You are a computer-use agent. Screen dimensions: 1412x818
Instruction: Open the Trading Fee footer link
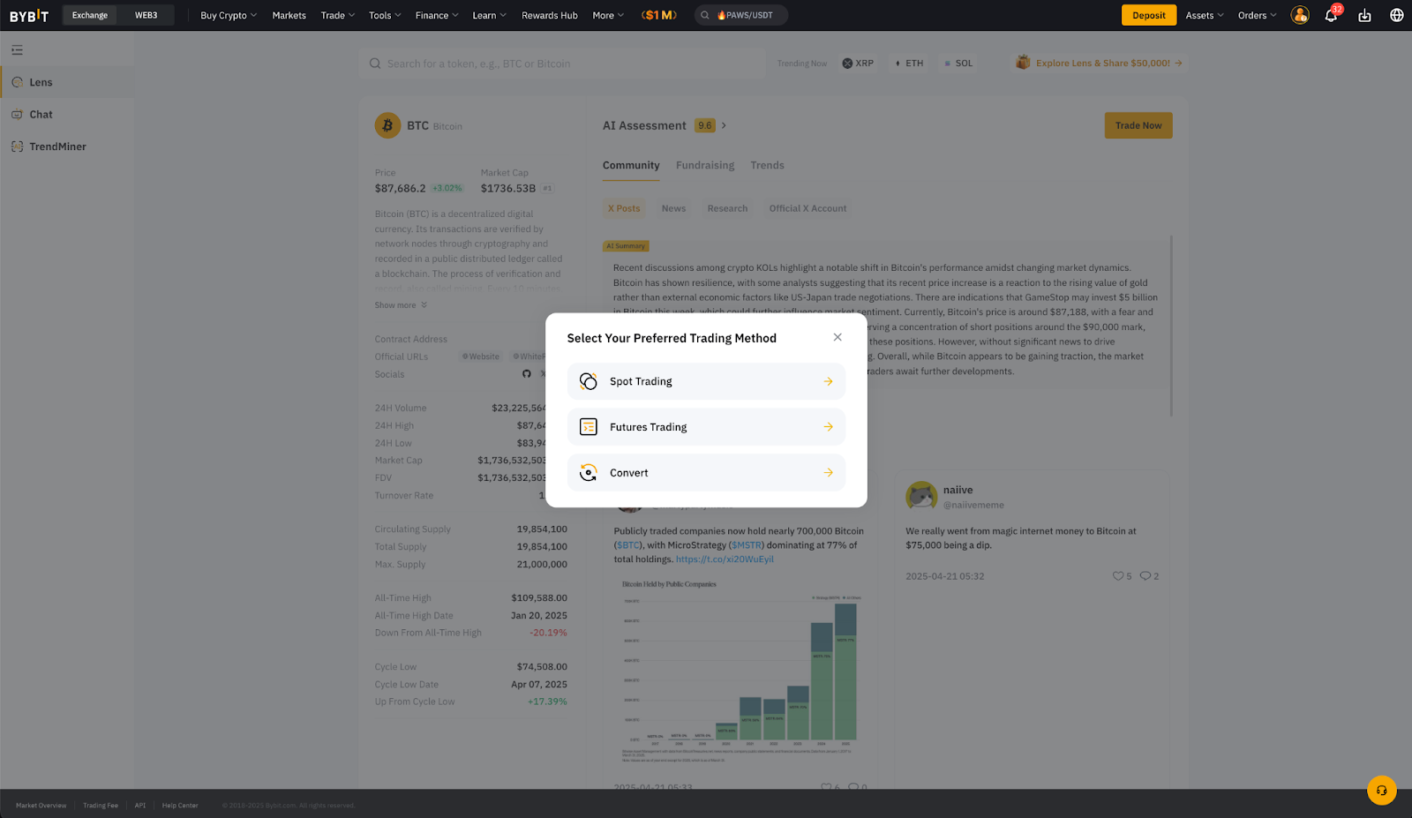tap(101, 806)
